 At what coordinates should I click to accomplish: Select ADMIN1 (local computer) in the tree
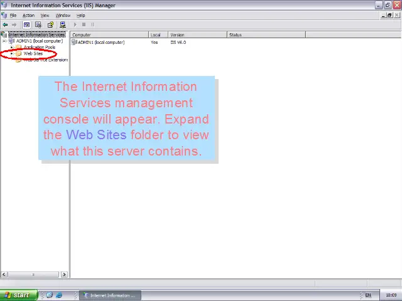[x=40, y=41]
